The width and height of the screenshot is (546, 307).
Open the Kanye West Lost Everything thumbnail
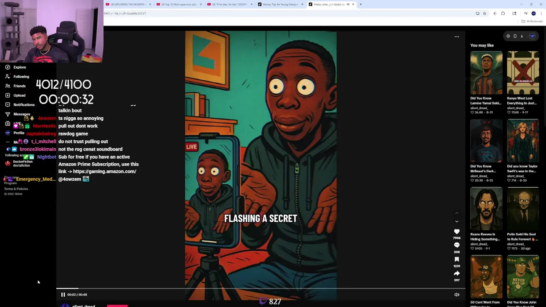tap(523, 73)
